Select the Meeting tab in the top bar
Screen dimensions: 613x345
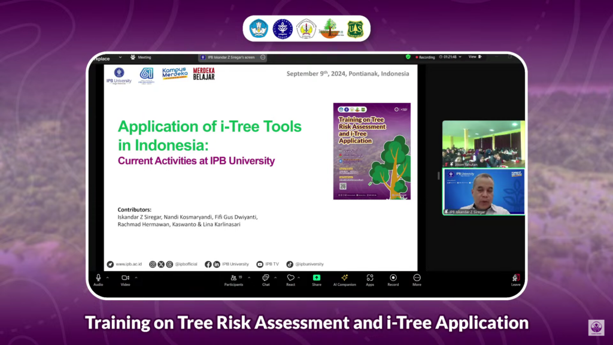[x=141, y=57]
